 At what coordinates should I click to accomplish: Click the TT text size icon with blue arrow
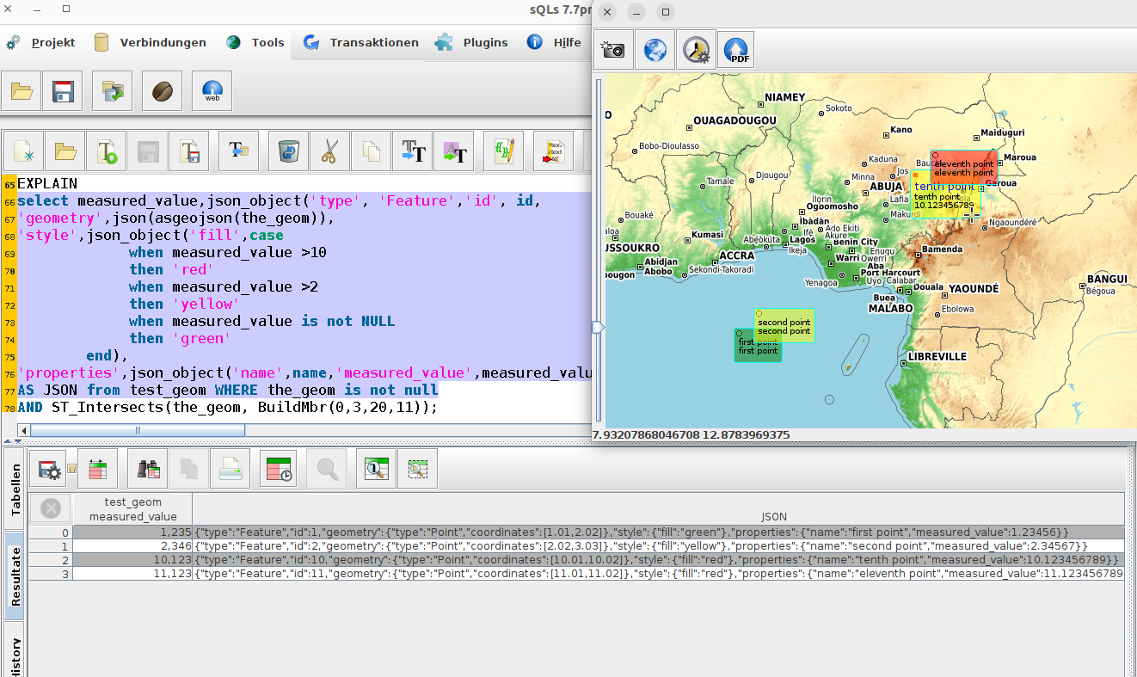413,152
